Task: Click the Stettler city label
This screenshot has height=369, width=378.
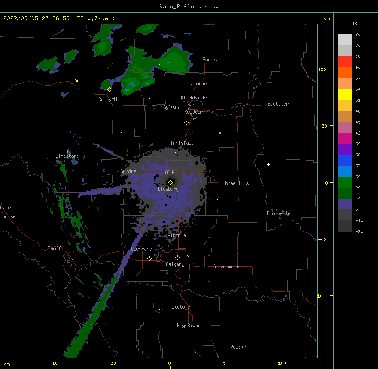Action: pos(278,104)
